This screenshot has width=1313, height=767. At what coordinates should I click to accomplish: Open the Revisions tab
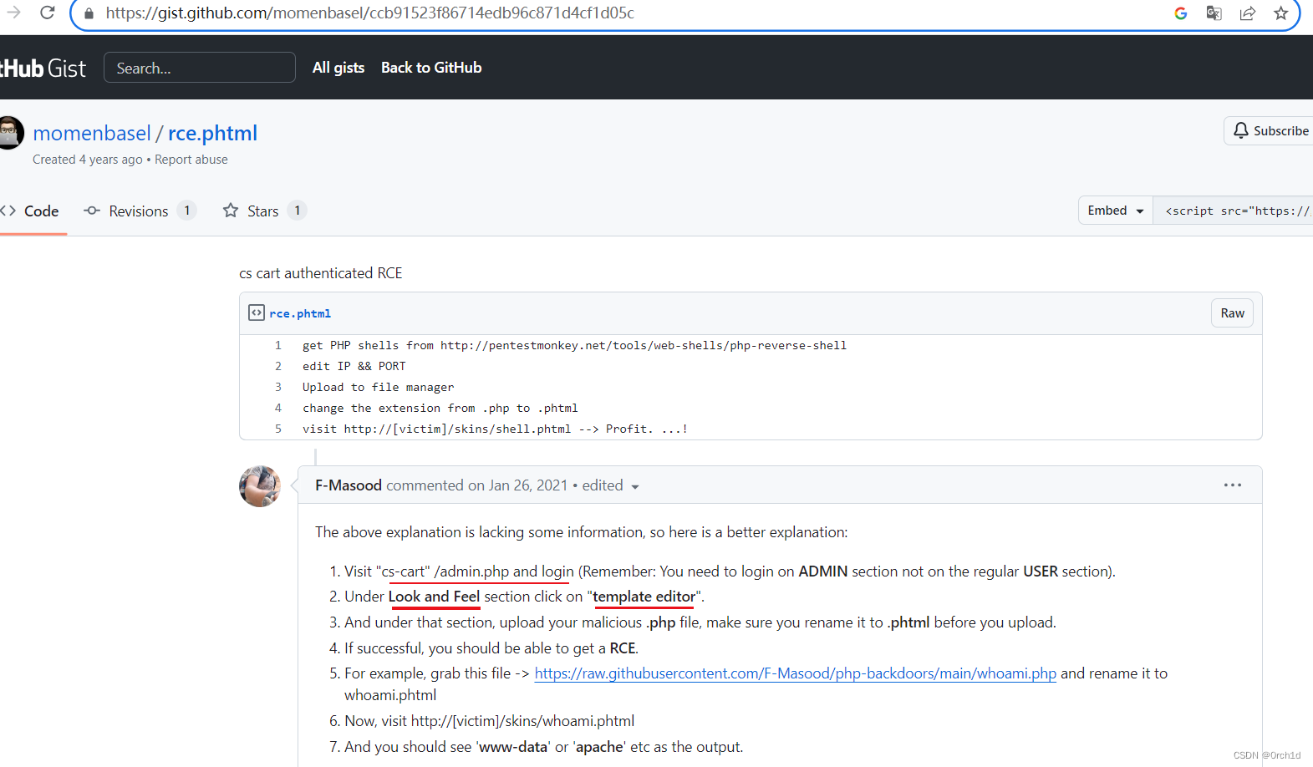pos(140,211)
